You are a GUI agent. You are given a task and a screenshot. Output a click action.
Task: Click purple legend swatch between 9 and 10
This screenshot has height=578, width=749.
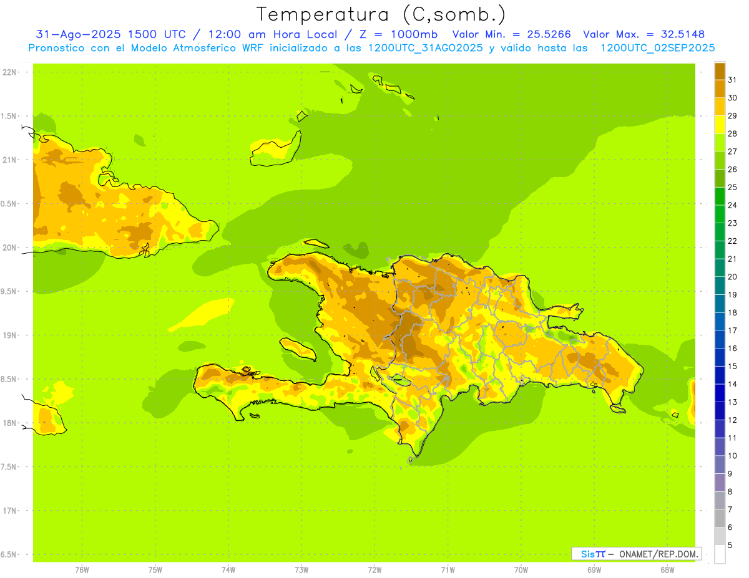click(720, 465)
